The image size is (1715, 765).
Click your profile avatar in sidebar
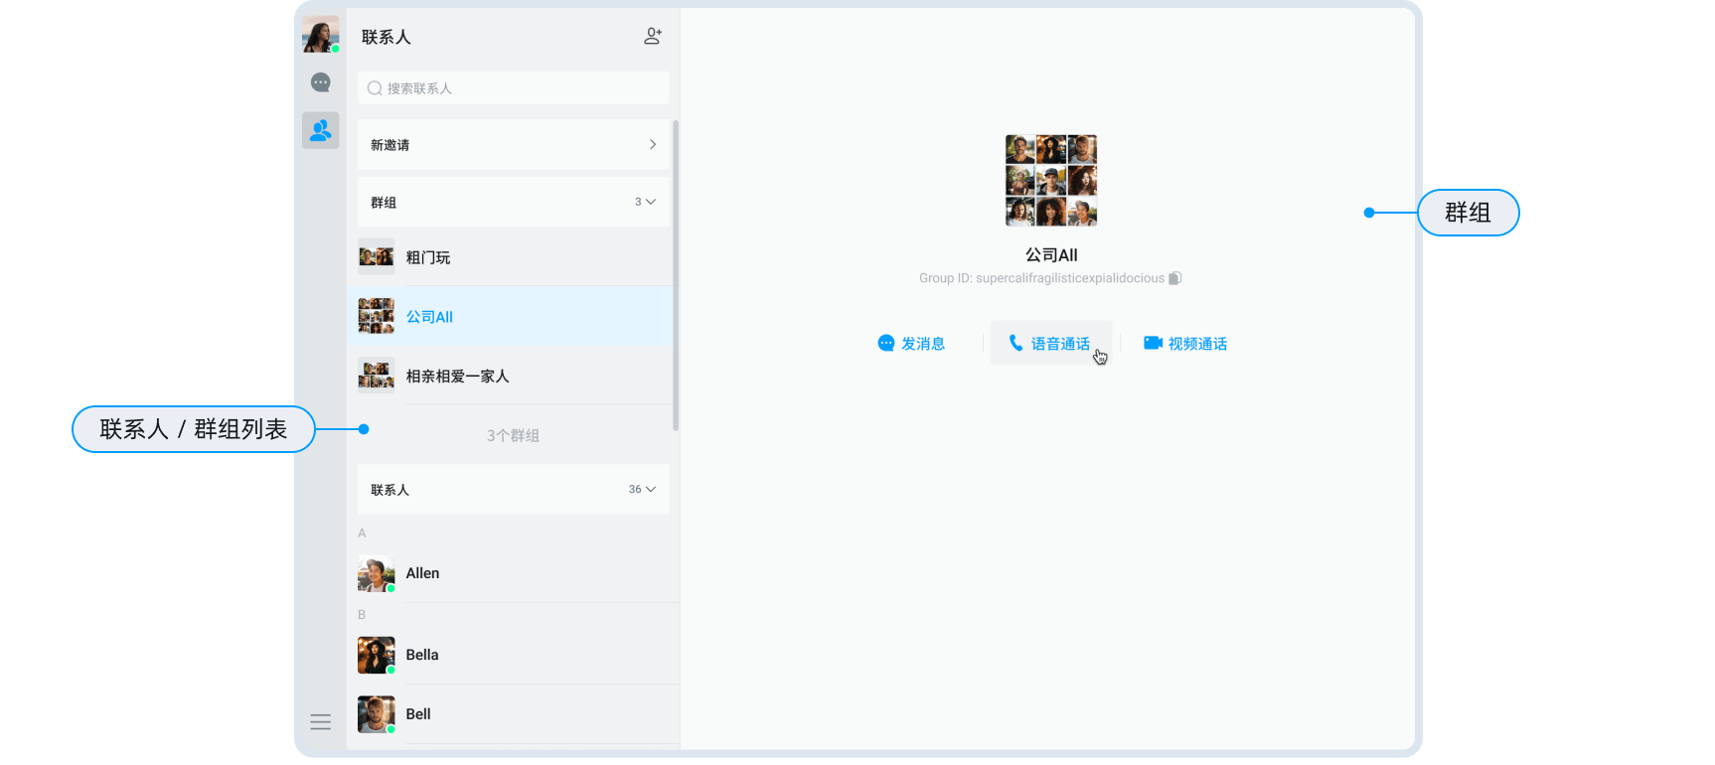(320, 34)
